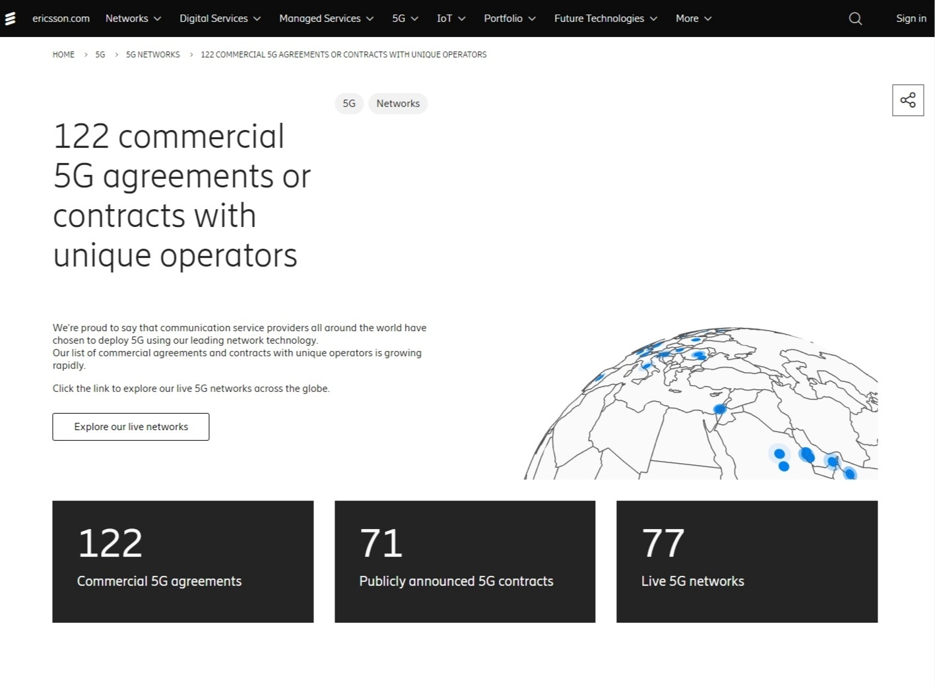Click the Ericsson logo icon
935x686 pixels.
point(10,18)
